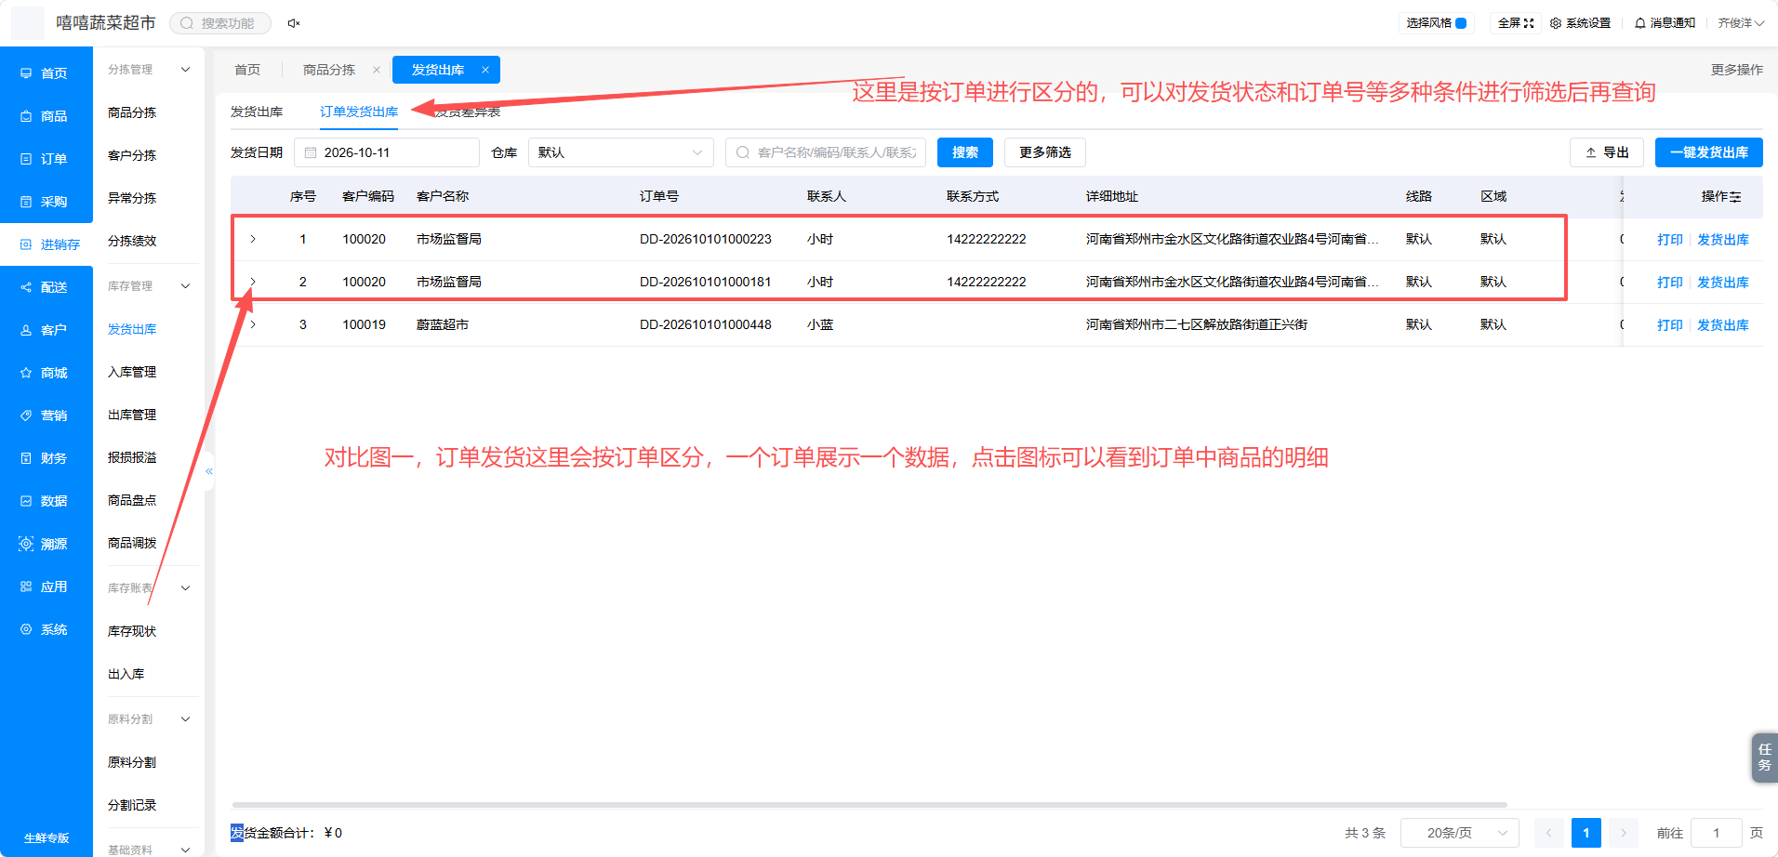Image resolution: width=1778 pixels, height=857 pixels.
Task: Click the table column settings icon
Action: [x=1735, y=197]
